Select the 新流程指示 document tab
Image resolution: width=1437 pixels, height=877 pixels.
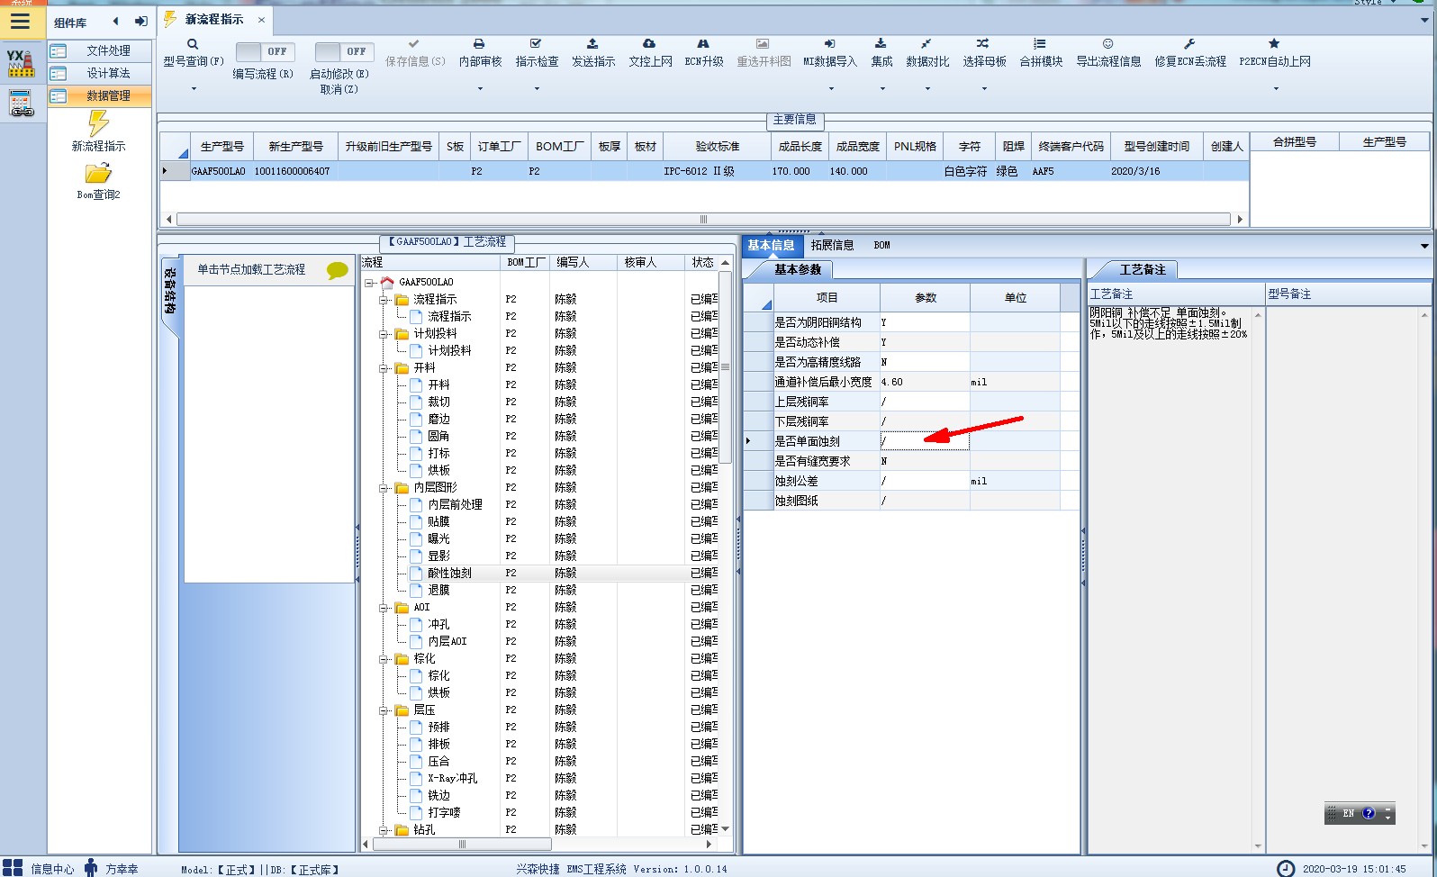tap(214, 19)
